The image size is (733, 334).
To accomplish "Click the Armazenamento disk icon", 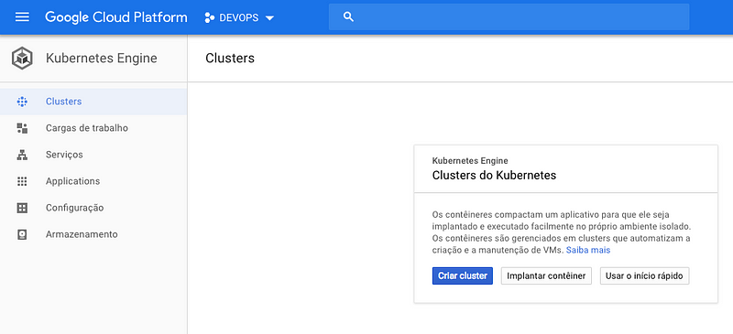I will (22, 234).
